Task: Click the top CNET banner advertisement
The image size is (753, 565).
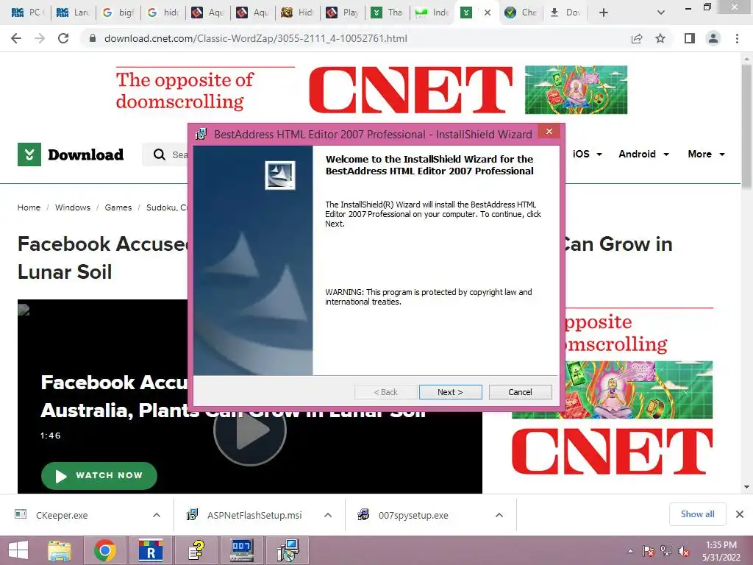Action: pos(371,90)
